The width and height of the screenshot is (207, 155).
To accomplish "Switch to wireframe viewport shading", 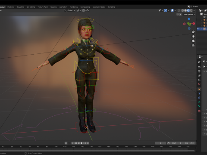I will (x=182, y=10).
